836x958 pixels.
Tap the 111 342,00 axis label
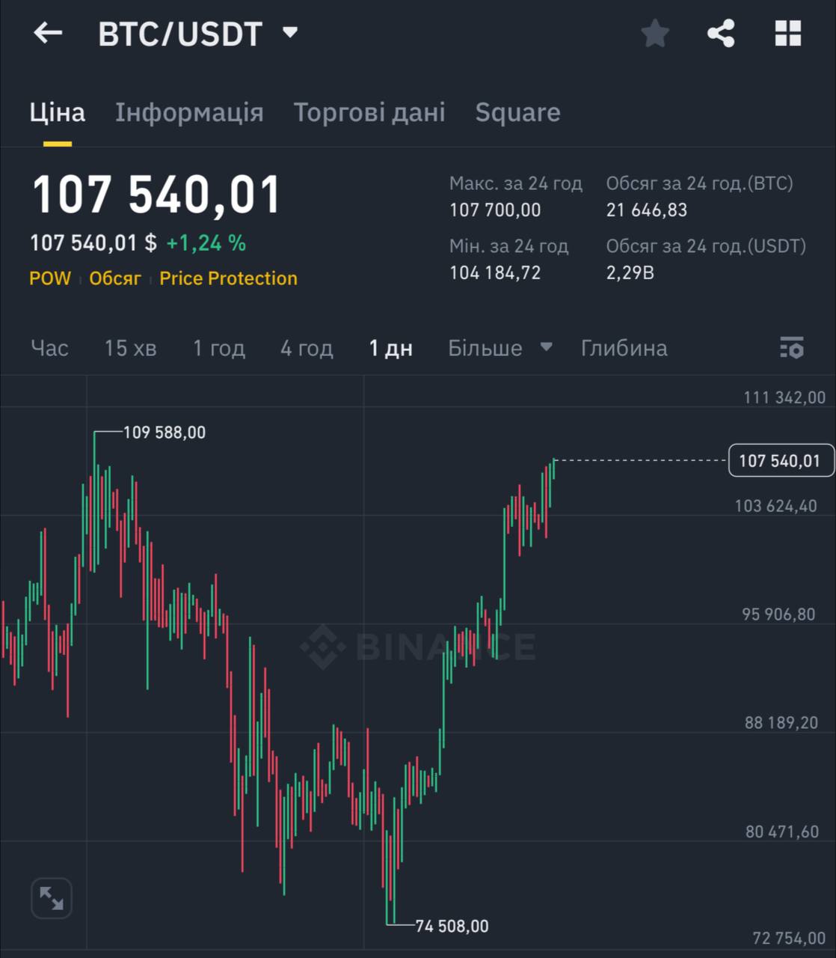784,397
